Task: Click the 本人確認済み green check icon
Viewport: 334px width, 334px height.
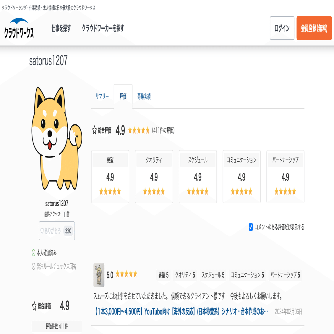Action: pyautogui.click(x=33, y=253)
